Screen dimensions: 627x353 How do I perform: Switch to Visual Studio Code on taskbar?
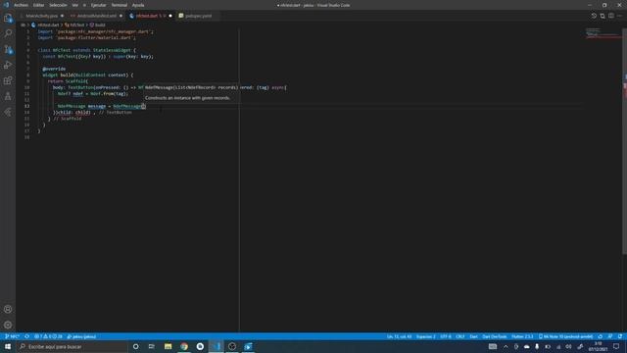click(217, 346)
